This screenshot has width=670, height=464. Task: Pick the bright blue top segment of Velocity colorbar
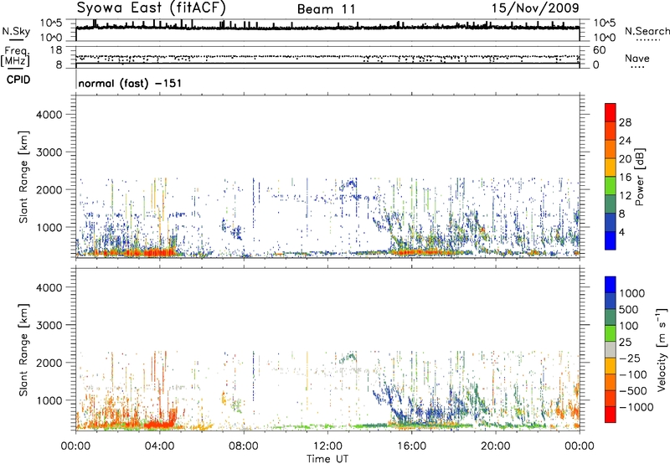click(611, 285)
